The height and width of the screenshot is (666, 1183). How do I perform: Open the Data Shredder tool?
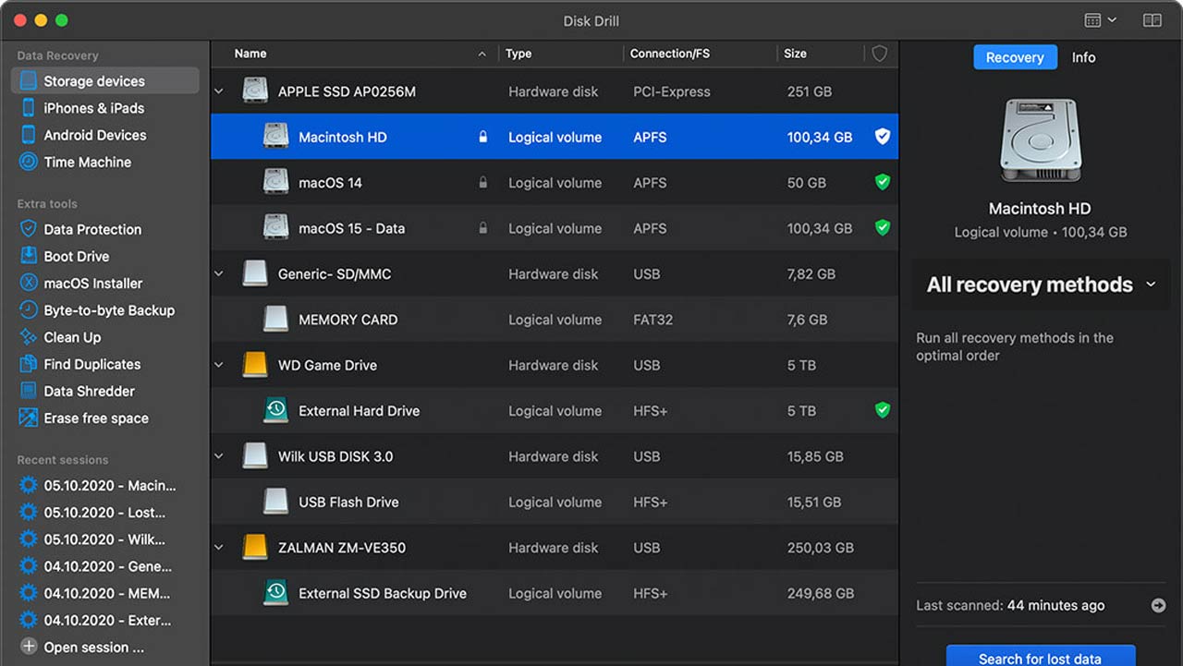tap(89, 391)
